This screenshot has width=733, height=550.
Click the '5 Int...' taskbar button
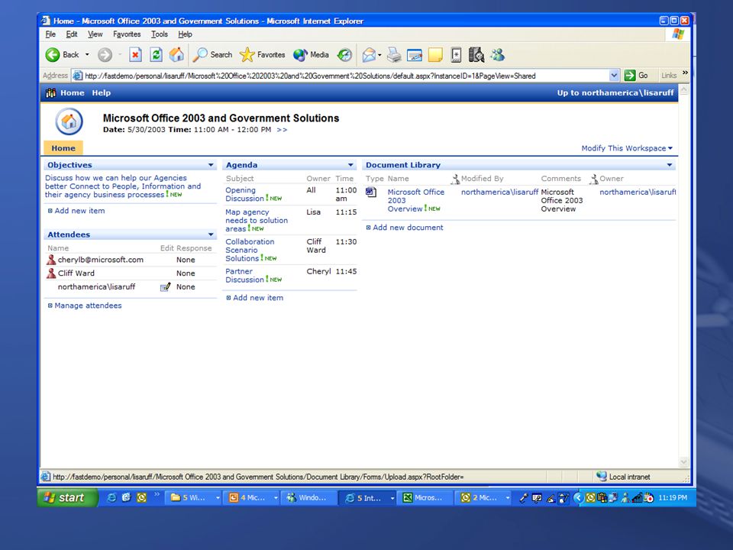pyautogui.click(x=369, y=497)
